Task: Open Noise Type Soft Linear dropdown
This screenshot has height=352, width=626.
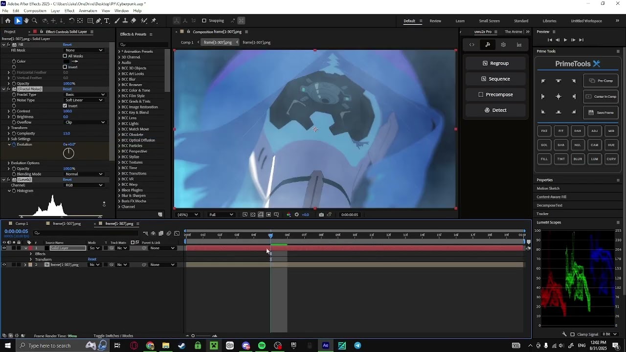Action: pos(84,100)
